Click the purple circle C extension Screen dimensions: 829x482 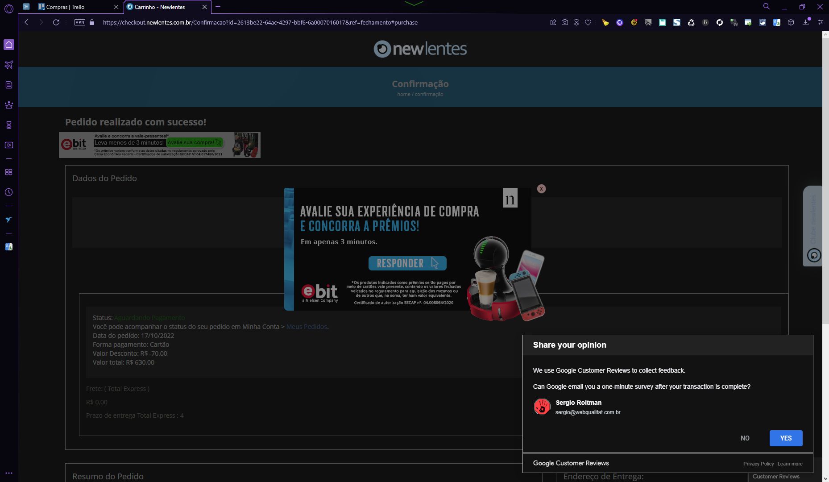620,22
